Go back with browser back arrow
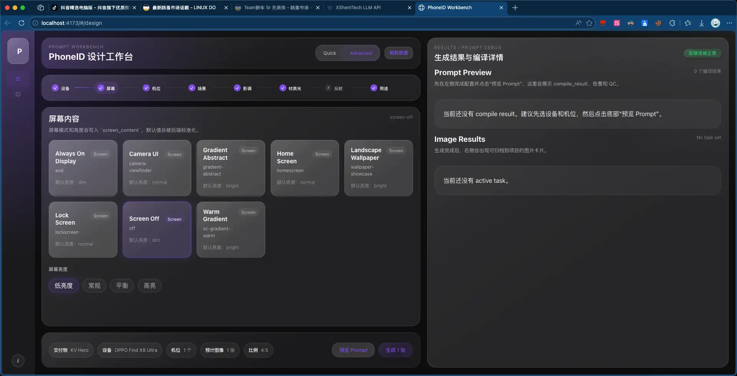Viewport: 737px width, 376px height. click(8, 23)
